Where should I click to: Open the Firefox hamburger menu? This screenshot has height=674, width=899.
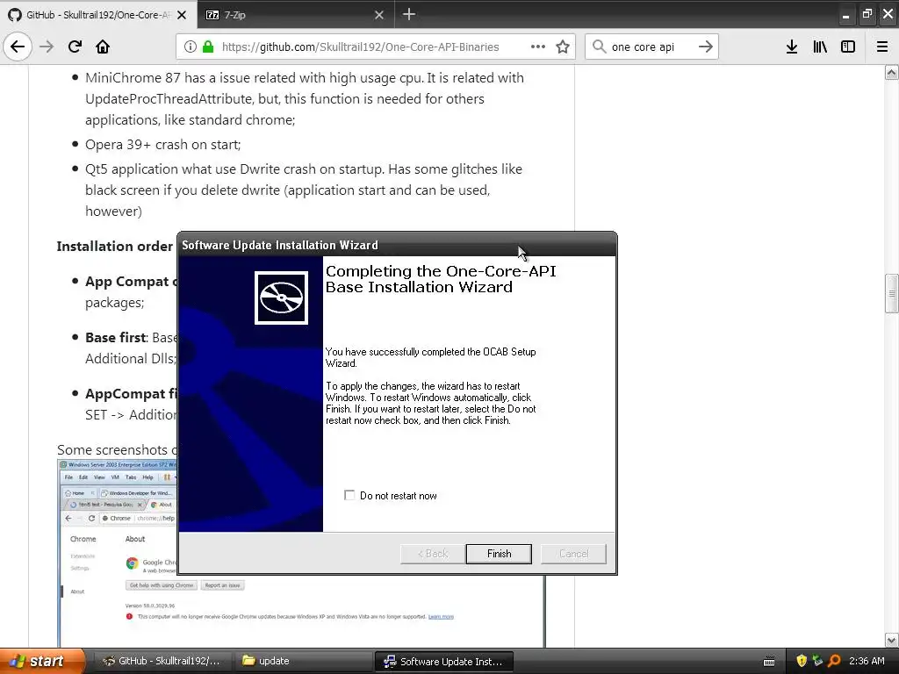tap(882, 47)
